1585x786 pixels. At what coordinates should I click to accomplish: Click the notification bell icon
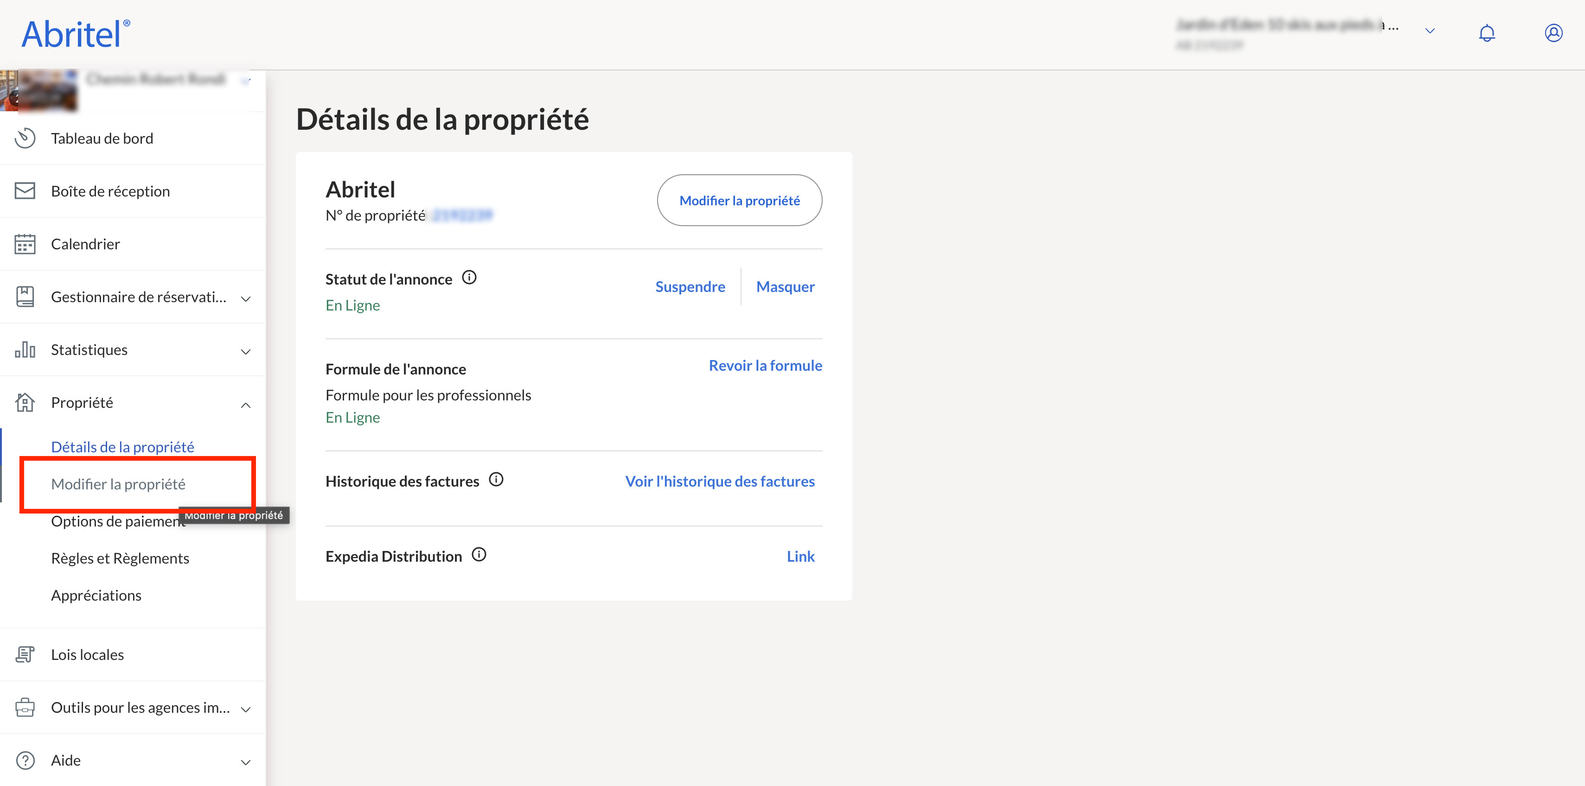[x=1487, y=32]
